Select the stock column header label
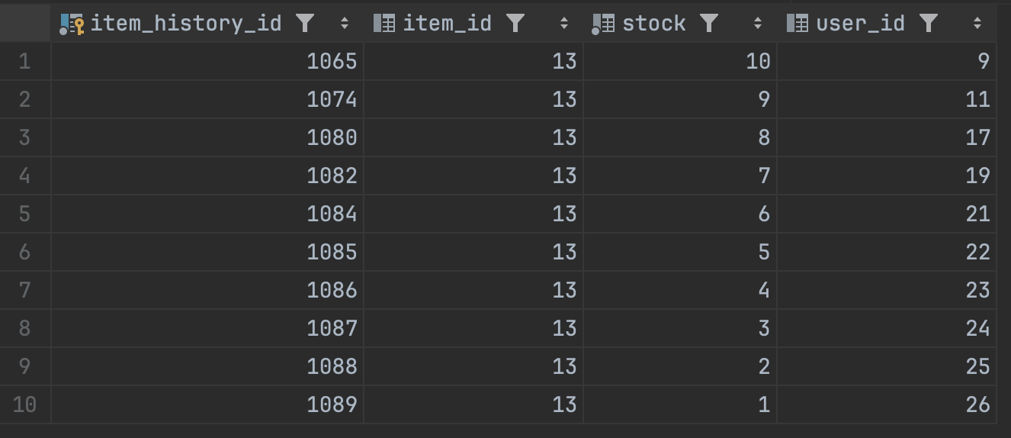The height and width of the screenshot is (438, 1011). pos(654,24)
